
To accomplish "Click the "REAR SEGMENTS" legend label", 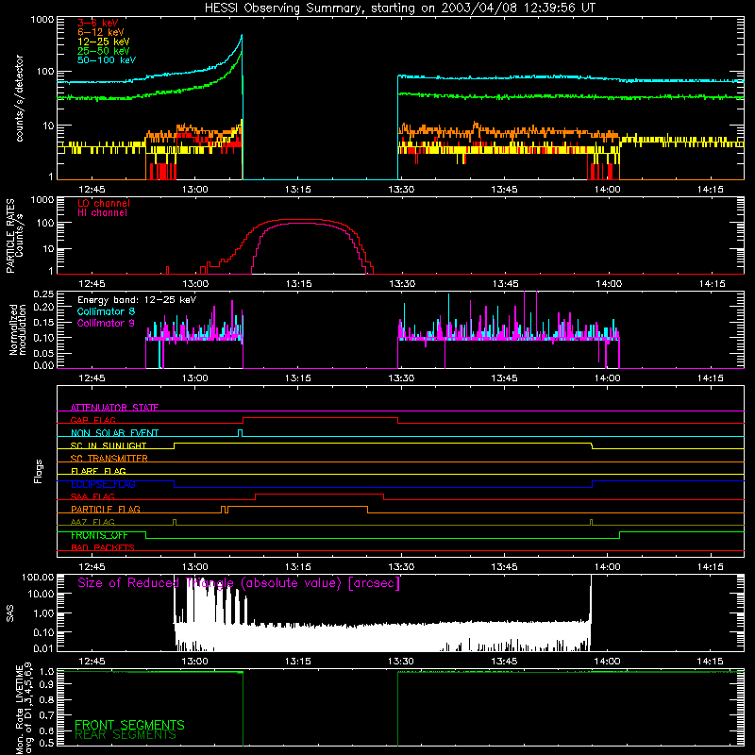I will (x=126, y=735).
